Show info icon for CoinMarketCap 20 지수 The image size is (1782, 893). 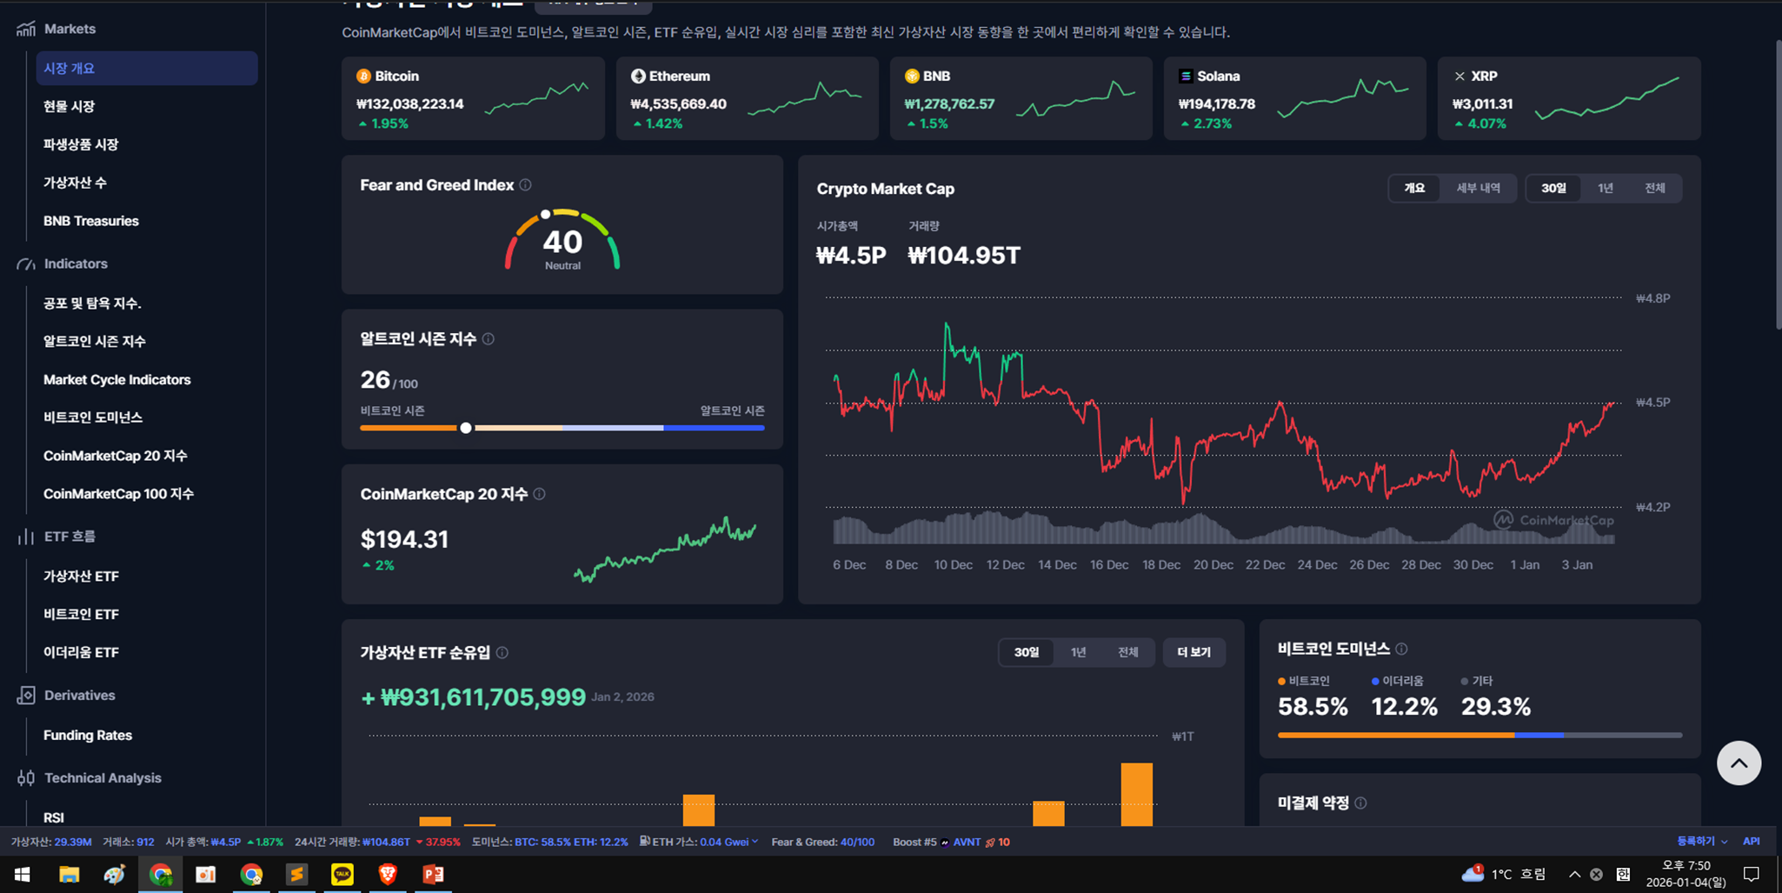coord(540,494)
